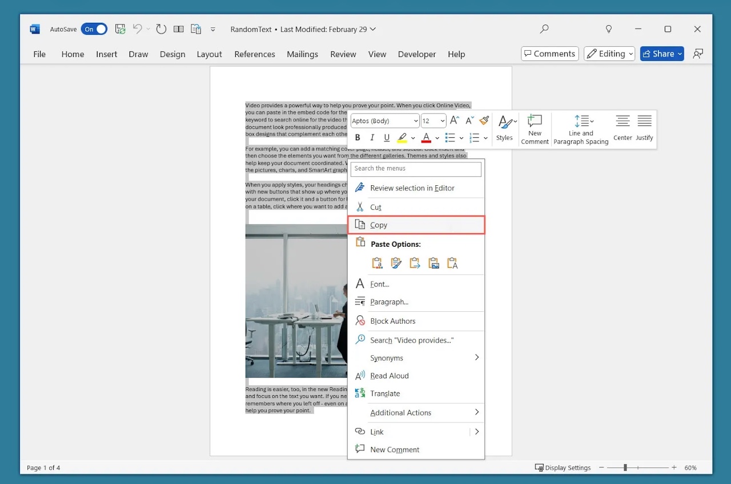The height and width of the screenshot is (484, 731).
Task: Click the Word logo icon
Action: tap(35, 29)
